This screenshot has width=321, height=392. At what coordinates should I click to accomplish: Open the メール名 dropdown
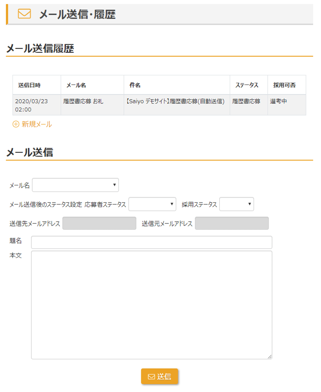pyautogui.click(x=75, y=185)
